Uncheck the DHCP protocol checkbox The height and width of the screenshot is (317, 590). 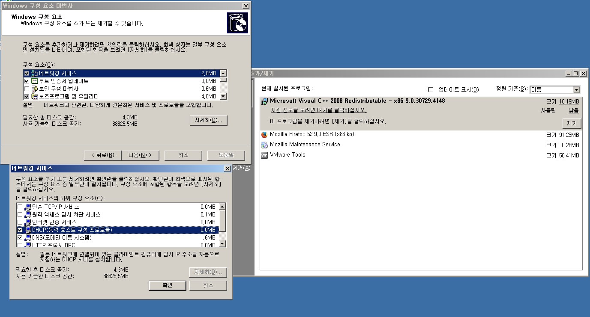20,230
